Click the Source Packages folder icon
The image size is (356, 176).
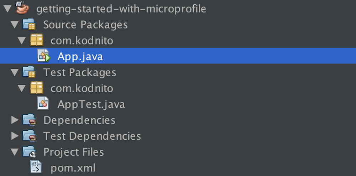coord(29,25)
